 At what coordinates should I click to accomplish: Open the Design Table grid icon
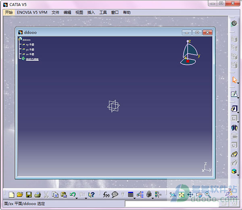click(x=131, y=194)
